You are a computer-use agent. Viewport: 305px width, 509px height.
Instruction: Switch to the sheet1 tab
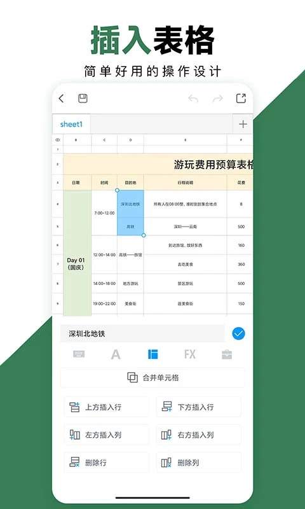pos(71,124)
